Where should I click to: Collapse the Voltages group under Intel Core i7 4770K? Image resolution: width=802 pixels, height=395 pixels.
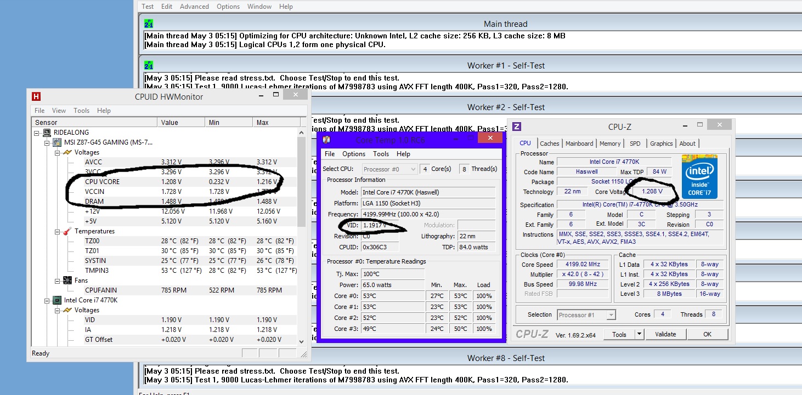pyautogui.click(x=58, y=310)
